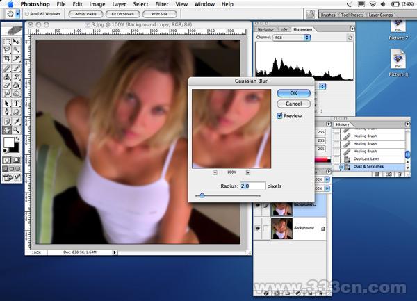Image resolution: width=417 pixels, height=301 pixels.
Task: Choose the Crop tool
Action: [x=6, y=59]
